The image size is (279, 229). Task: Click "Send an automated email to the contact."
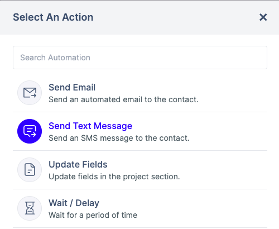[x=123, y=99]
